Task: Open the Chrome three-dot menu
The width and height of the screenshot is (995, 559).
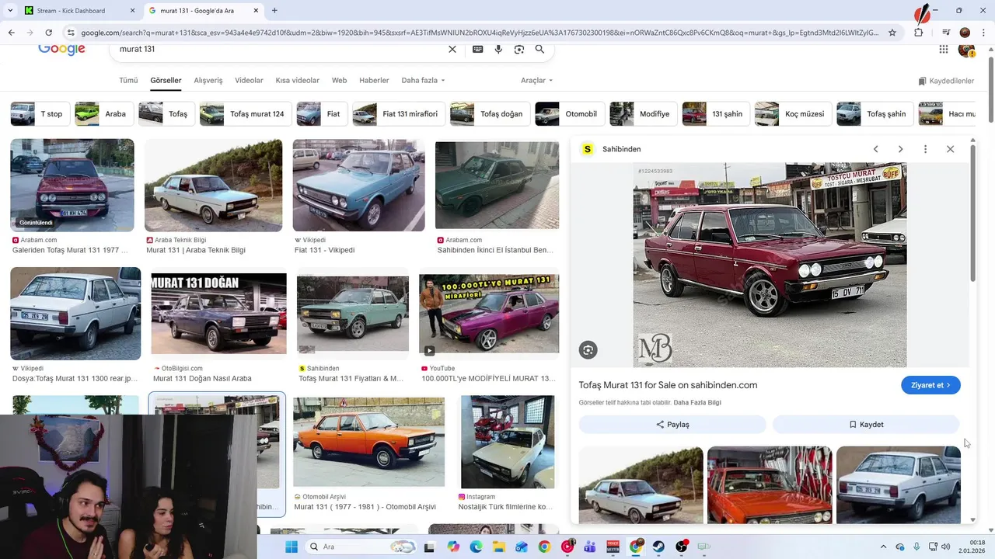Action: (984, 33)
